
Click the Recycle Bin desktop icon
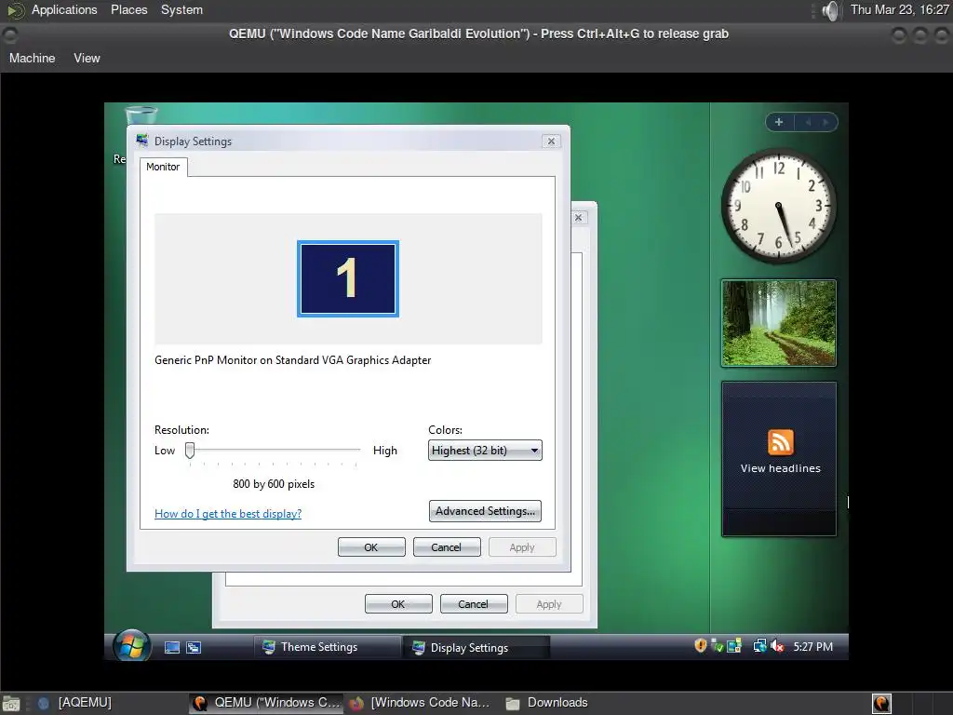coord(141,115)
